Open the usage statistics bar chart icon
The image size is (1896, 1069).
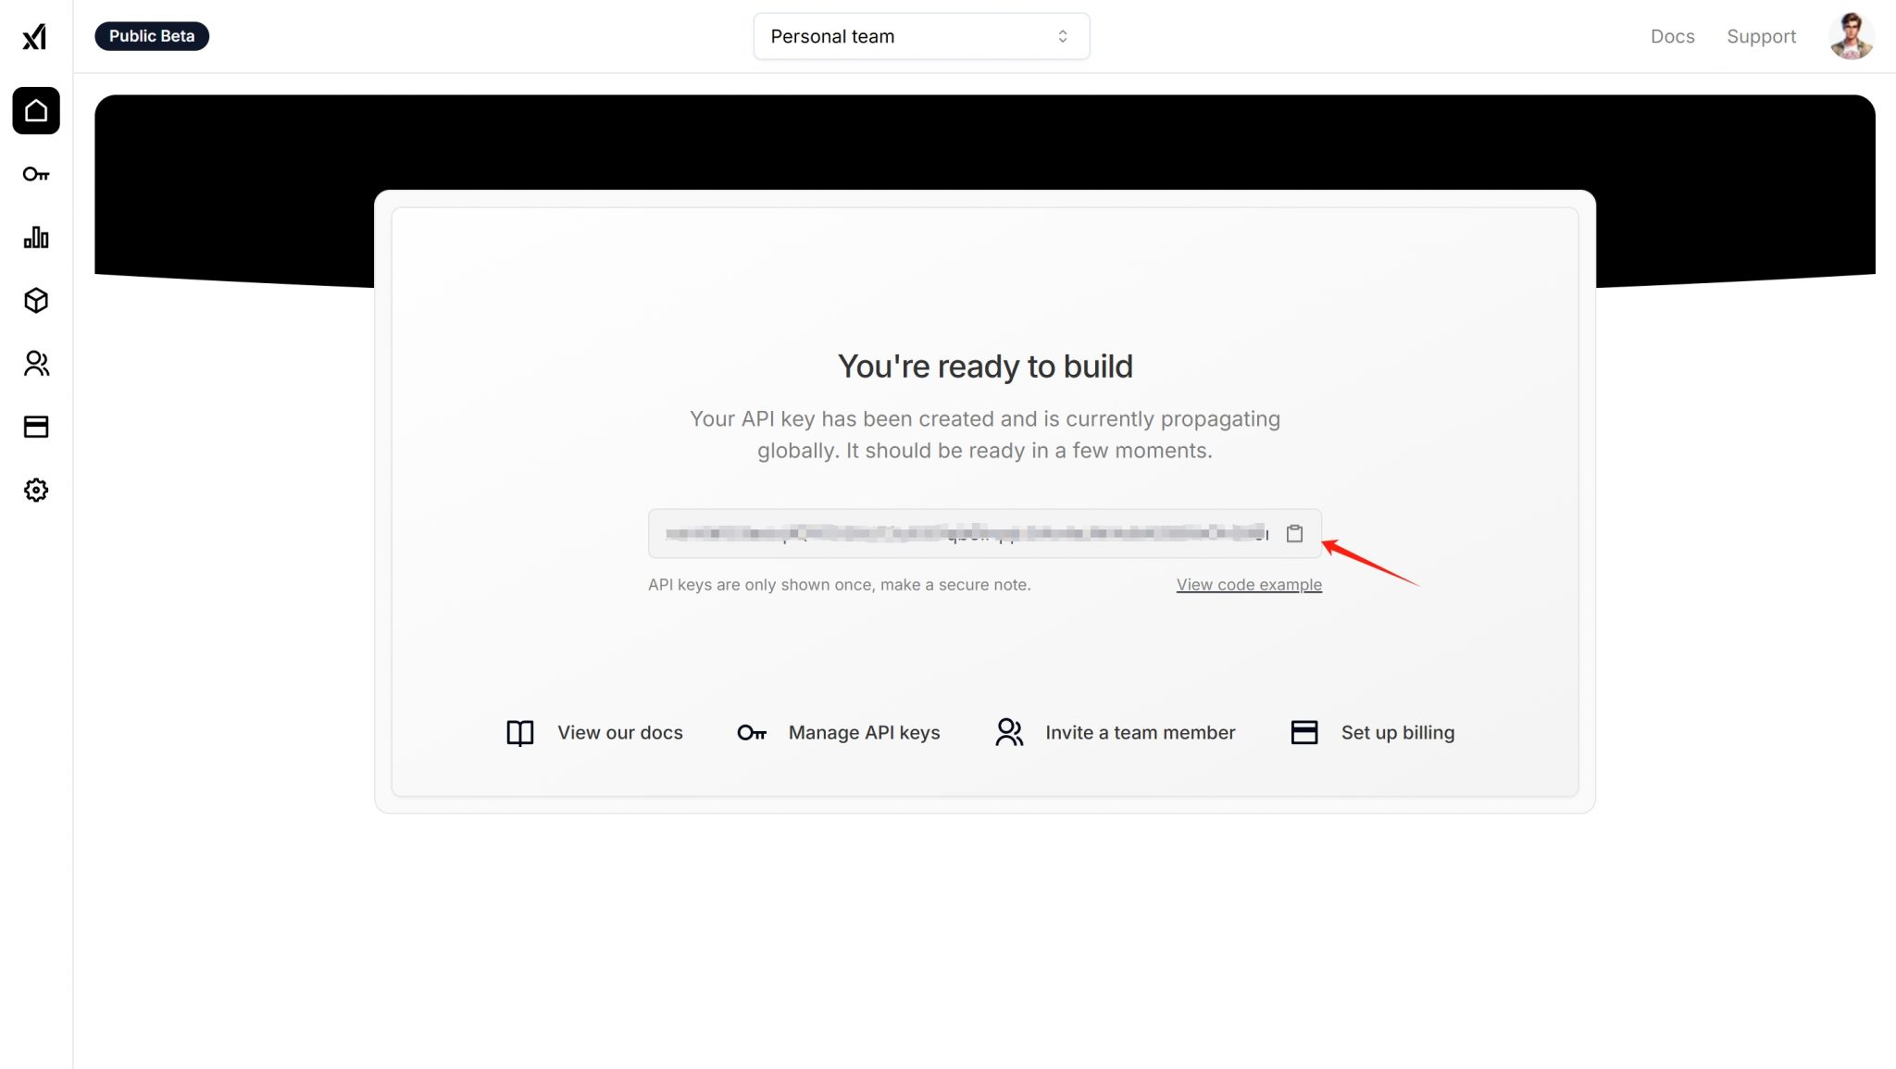pos(36,238)
